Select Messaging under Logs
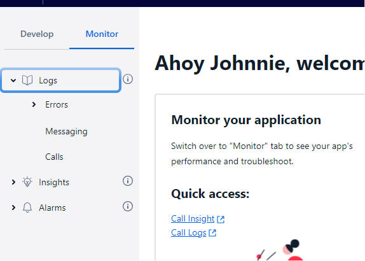 coord(66,131)
